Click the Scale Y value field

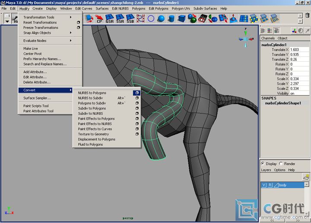click(x=299, y=84)
